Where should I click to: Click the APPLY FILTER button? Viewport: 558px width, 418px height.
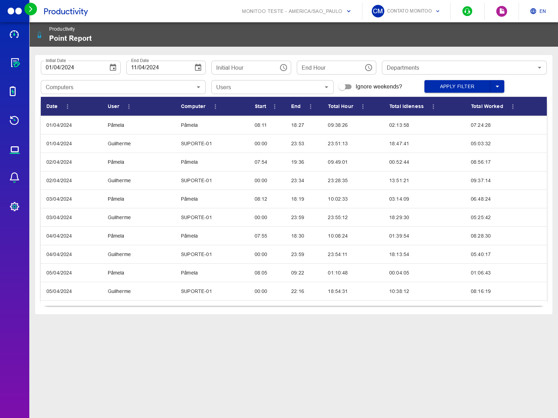pyautogui.click(x=457, y=86)
